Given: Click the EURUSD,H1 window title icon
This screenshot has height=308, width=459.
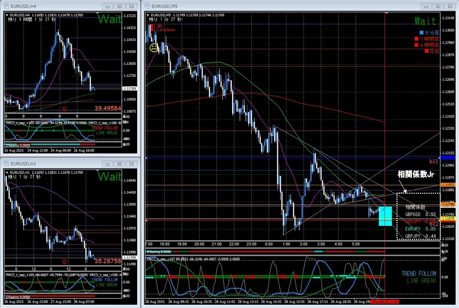Looking at the screenshot, I should tap(6, 164).
